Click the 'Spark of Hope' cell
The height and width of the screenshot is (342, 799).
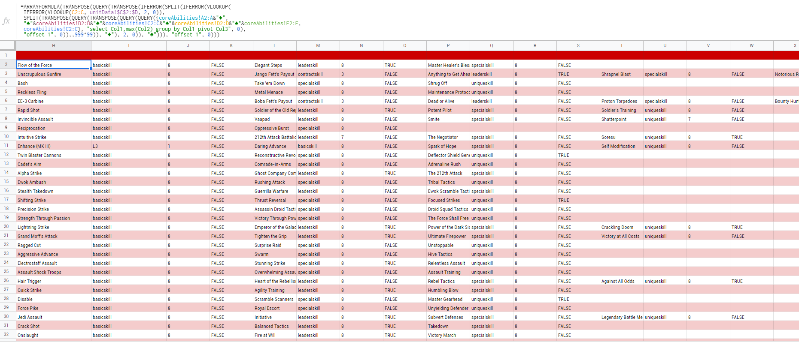(x=448, y=146)
